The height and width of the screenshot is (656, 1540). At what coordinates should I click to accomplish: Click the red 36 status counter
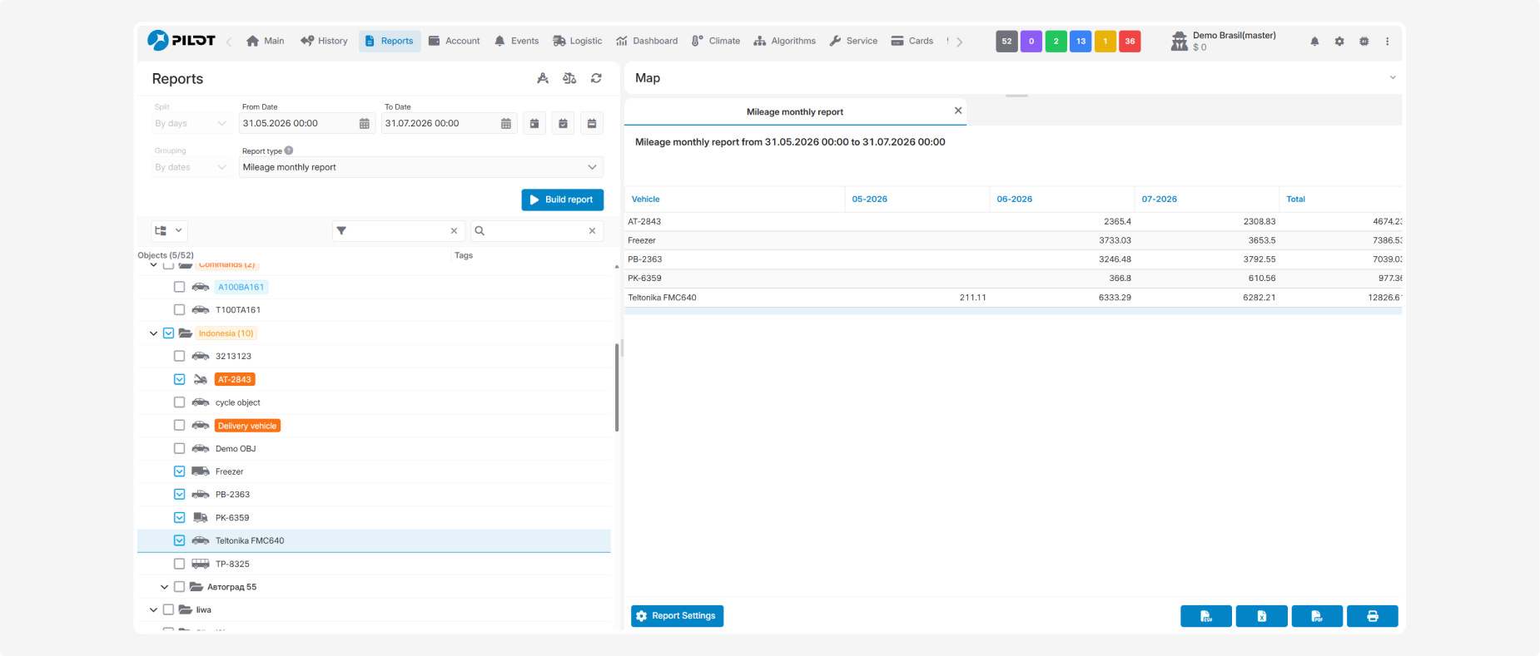1130,41
